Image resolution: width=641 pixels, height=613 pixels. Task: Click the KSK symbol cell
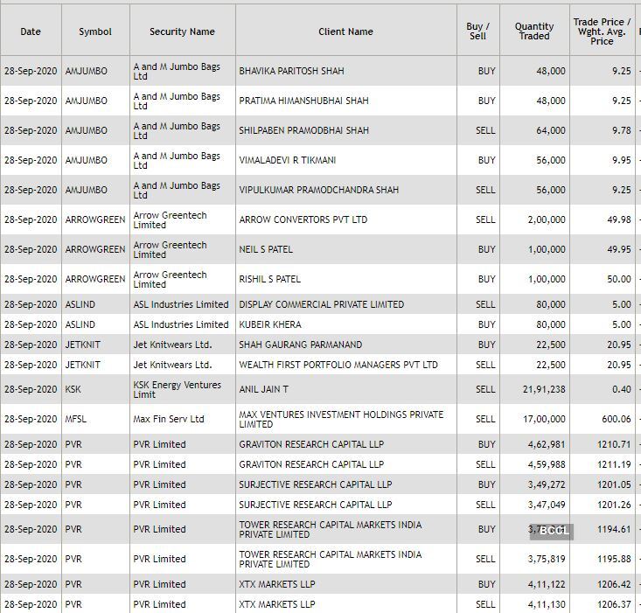click(x=73, y=389)
